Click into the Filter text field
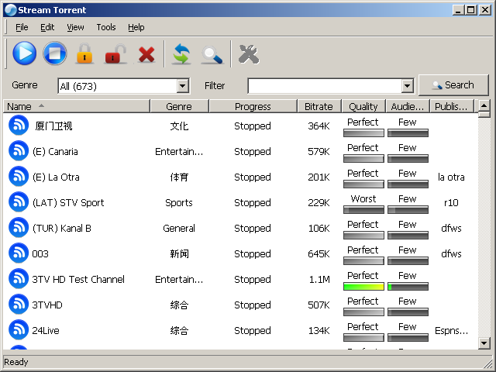 (325, 86)
